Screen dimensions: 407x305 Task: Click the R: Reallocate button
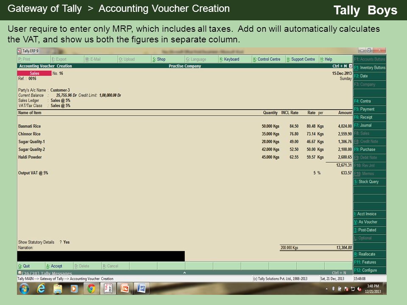pos(370,254)
